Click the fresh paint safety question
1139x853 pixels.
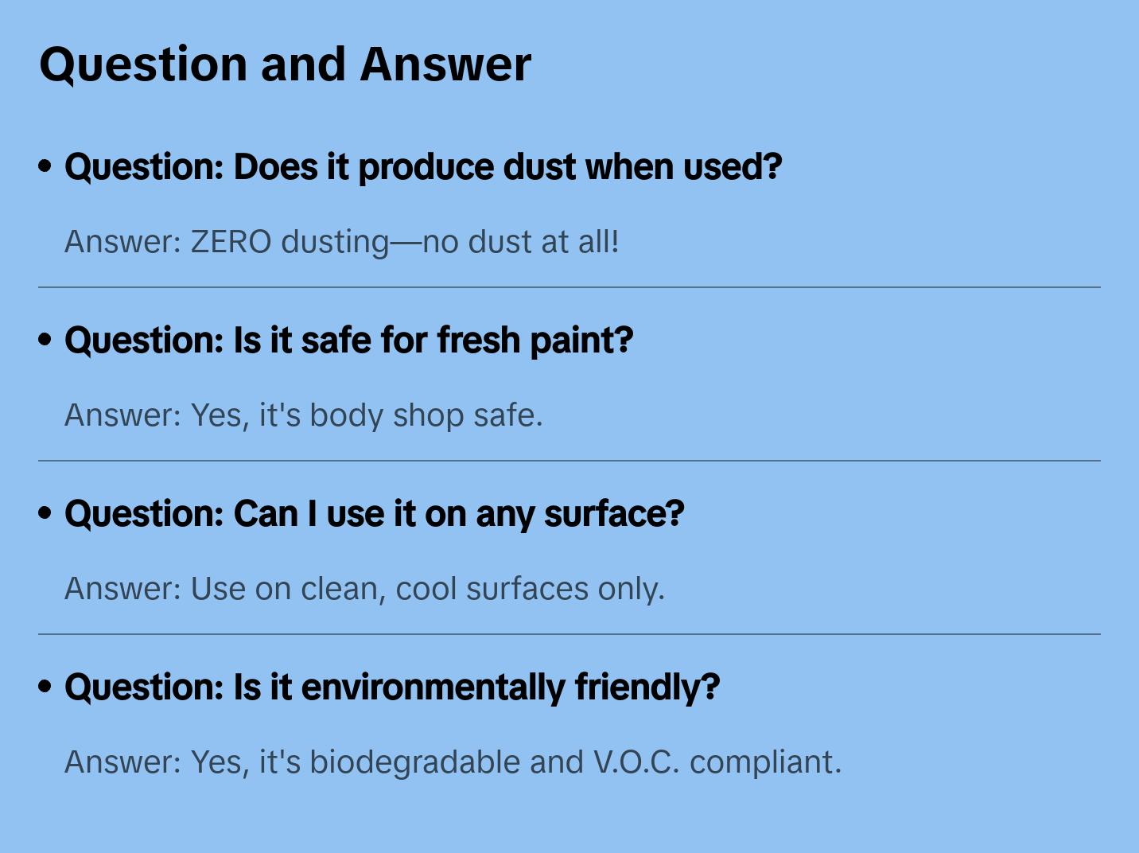[x=348, y=341]
